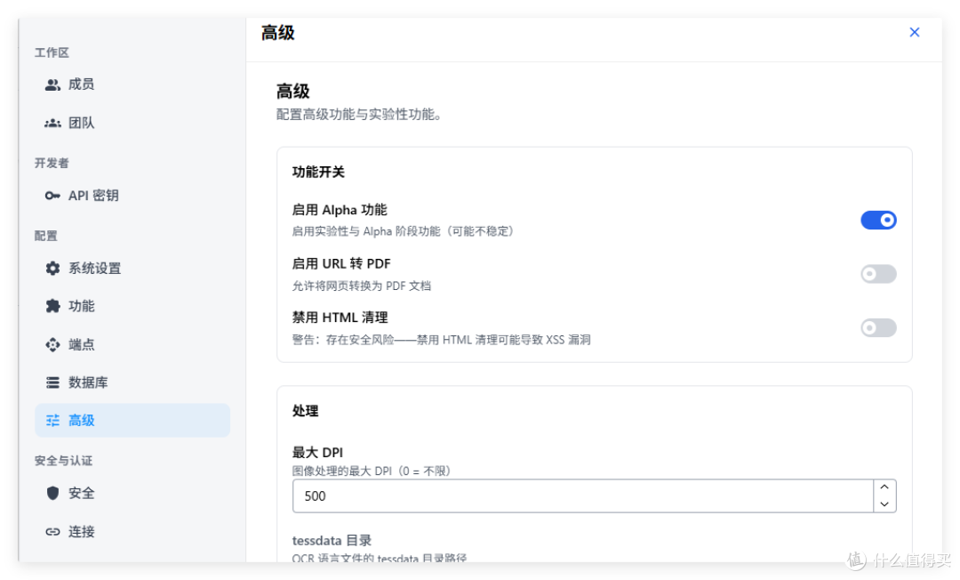Image resolution: width=960 pixels, height=580 pixels.
Task: Disable the 启用 Alpha 功能 toggle
Action: pyautogui.click(x=878, y=220)
